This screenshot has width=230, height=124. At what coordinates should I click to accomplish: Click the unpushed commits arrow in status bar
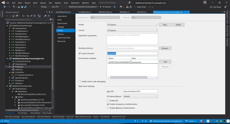(x=135, y=121)
